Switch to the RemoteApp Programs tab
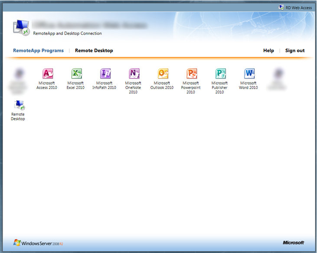 (x=39, y=51)
